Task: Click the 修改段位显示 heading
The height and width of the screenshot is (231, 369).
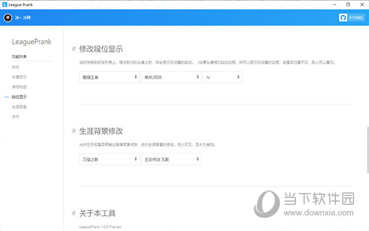Action: tap(101, 49)
